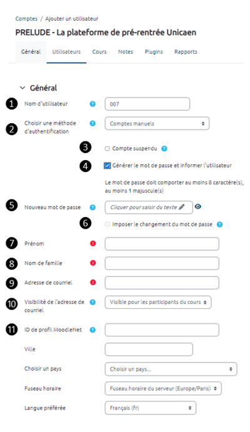Switch to the Cours tab

(x=99, y=52)
